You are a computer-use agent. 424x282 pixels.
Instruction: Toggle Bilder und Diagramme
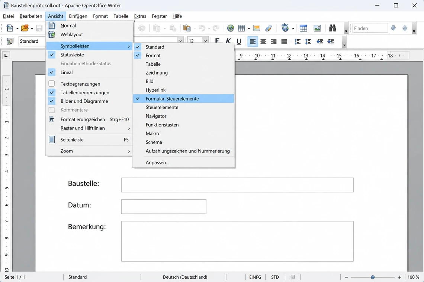89,101
